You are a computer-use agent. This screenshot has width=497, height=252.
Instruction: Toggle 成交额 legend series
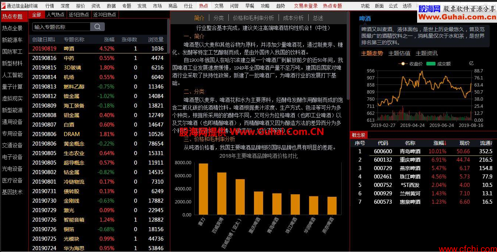pyautogui.click(x=439, y=64)
